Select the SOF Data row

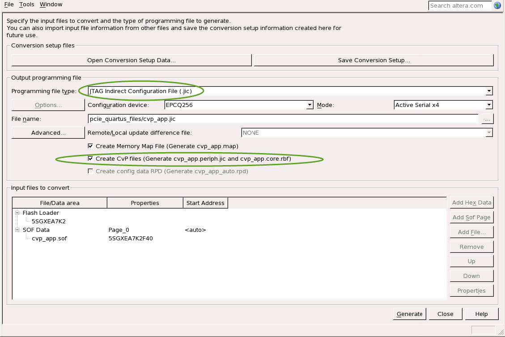tap(36, 230)
